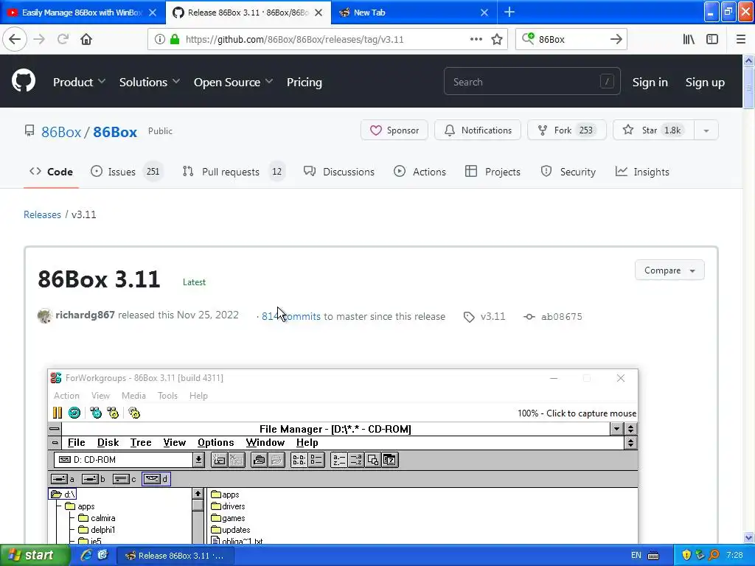
Task: Open the Library bookshelf icon
Action: (689, 39)
